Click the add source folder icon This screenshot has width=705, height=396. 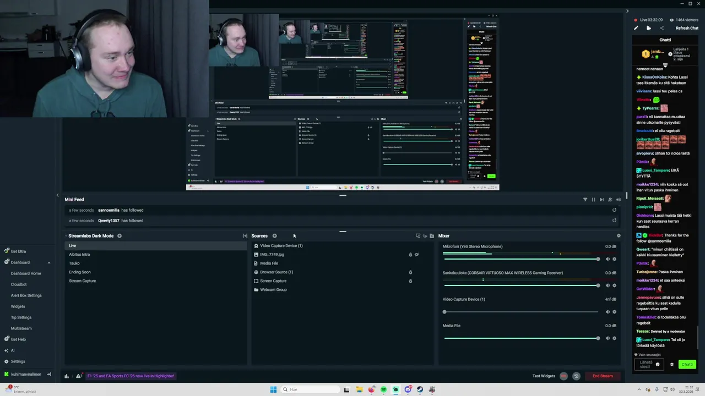pos(432,236)
